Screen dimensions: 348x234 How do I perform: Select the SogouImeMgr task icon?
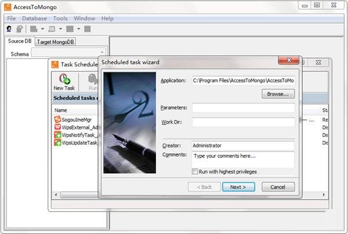point(57,120)
